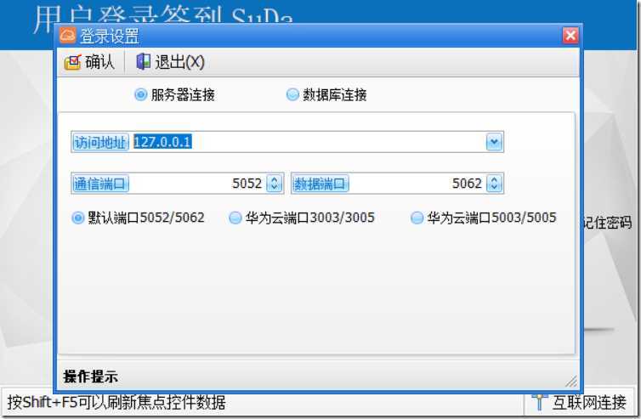This screenshot has width=641, height=419.
Task: Open the 访问地址 dropdown arrow
Action: [x=494, y=142]
